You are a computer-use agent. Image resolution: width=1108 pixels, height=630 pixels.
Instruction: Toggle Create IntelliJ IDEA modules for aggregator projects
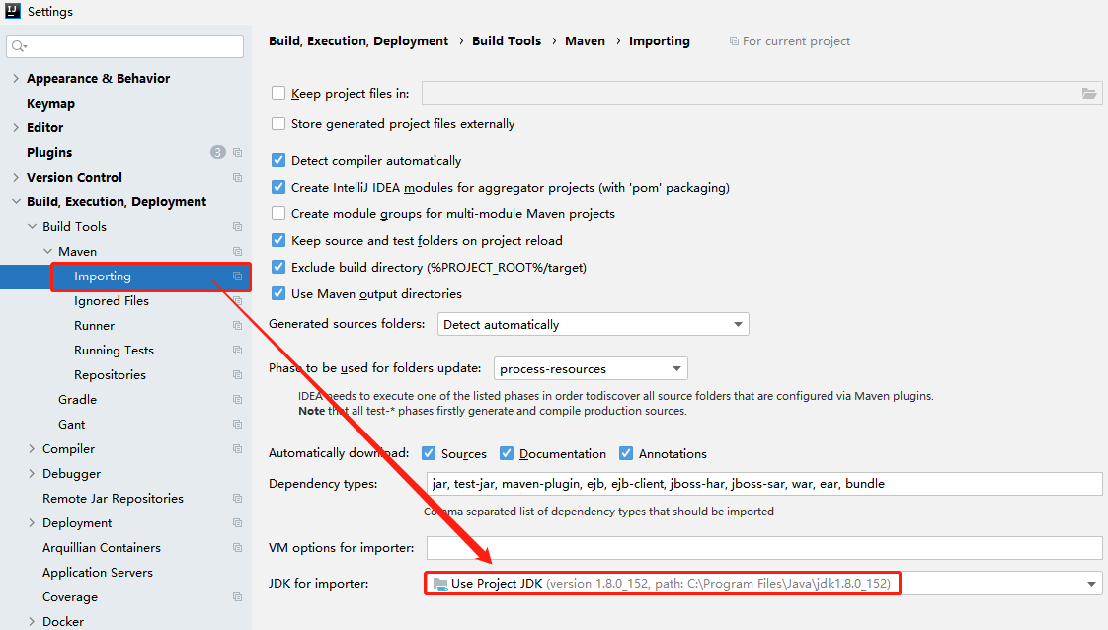coord(278,188)
